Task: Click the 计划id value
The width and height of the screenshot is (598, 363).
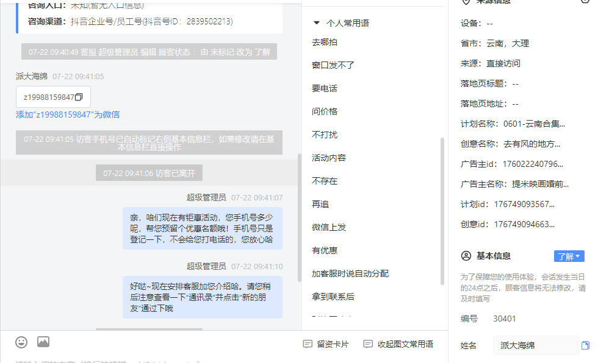Action: tap(524, 205)
